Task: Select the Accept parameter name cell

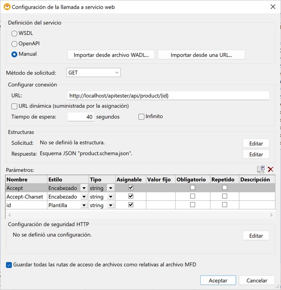Action: [x=26, y=188]
